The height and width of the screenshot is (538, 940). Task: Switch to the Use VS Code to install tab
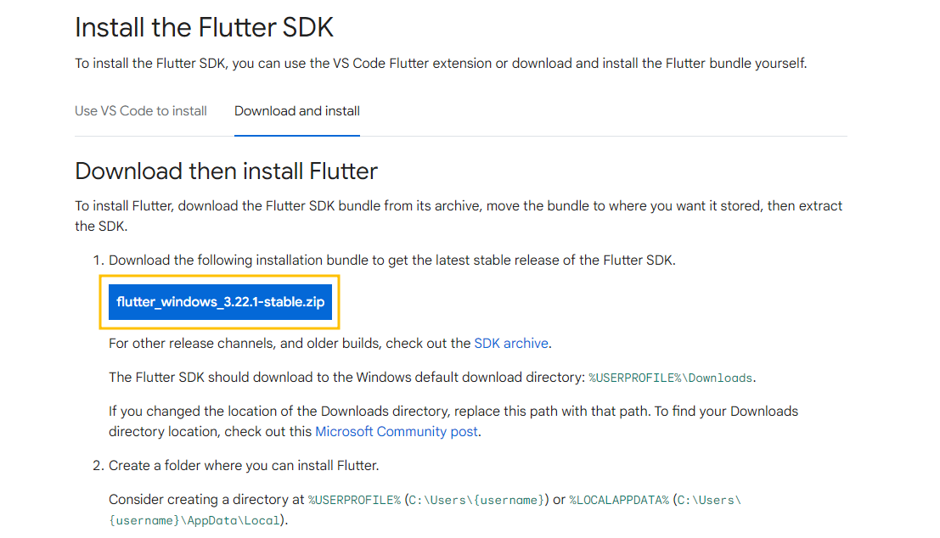pyautogui.click(x=140, y=110)
